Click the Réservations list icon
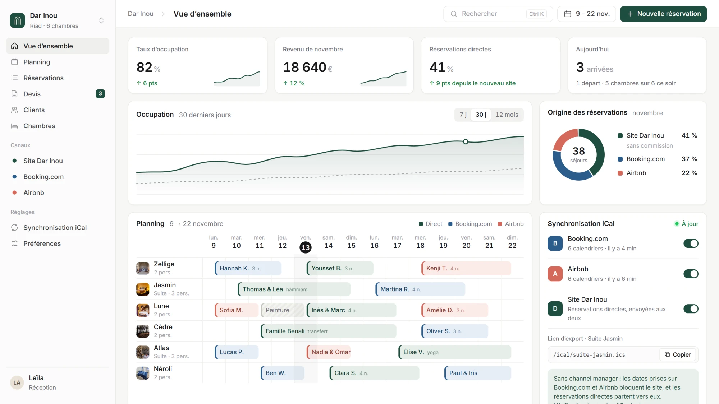The width and height of the screenshot is (719, 404). point(14,78)
